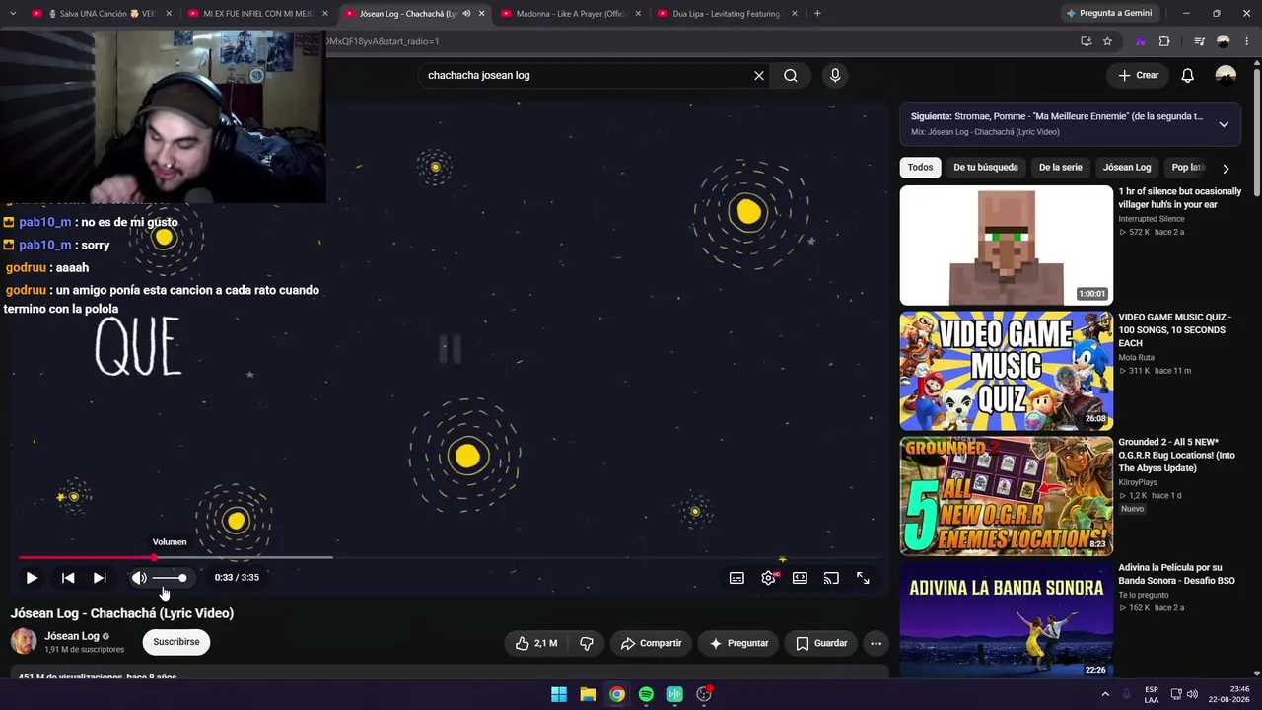Open more actions three-dot menu
The width and height of the screenshot is (1262, 710).
tap(876, 643)
